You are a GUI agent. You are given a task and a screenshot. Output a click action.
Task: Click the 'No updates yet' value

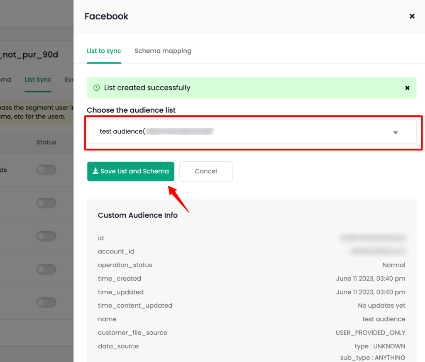[x=381, y=306]
